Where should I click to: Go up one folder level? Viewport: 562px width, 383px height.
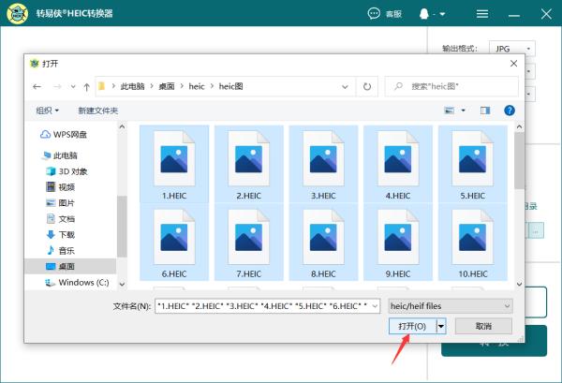pos(87,86)
